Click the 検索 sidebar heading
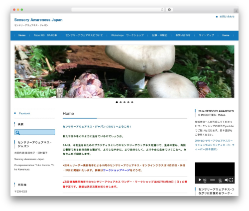 tap(20, 124)
